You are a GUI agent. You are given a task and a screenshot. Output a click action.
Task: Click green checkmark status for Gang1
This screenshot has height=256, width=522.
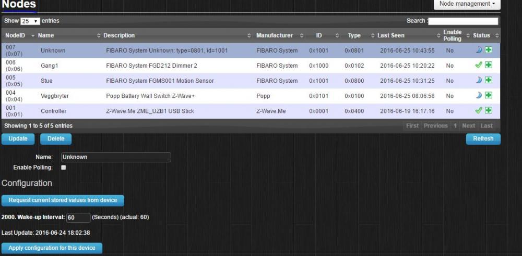point(479,65)
